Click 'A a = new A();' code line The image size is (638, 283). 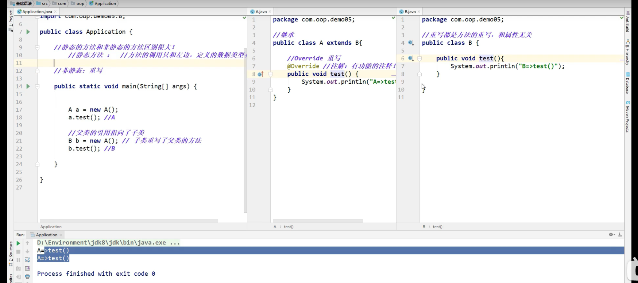(93, 110)
